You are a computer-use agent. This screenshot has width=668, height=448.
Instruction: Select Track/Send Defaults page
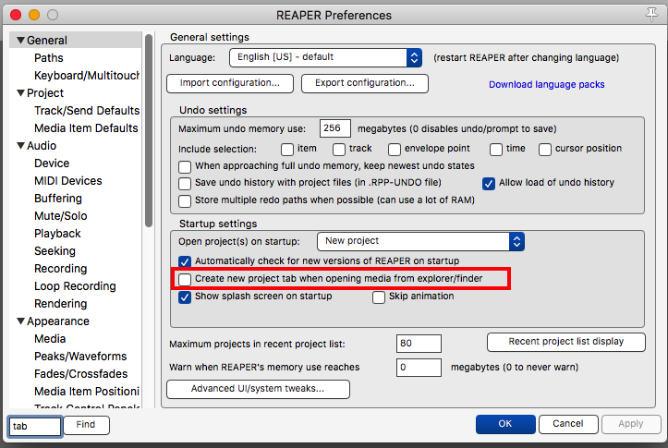tap(87, 111)
